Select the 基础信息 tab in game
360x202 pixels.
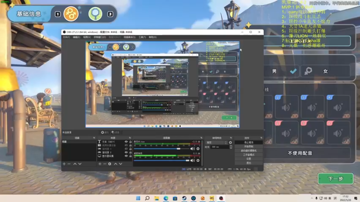coord(29,14)
